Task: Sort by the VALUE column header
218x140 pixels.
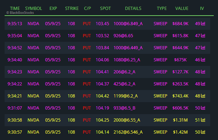Action: point(182,9)
